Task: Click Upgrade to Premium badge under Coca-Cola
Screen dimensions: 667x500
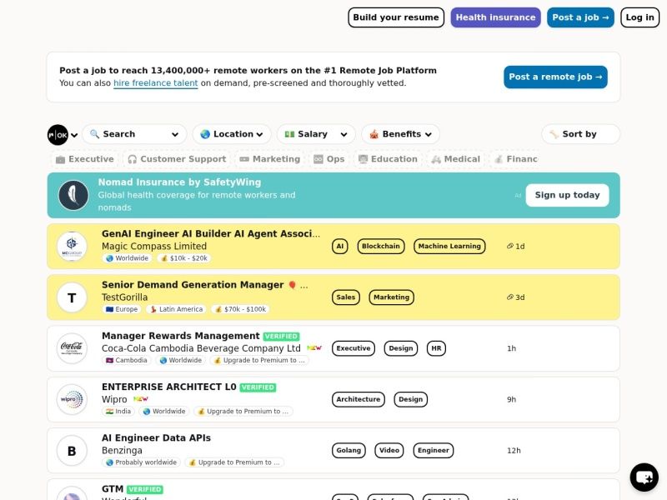Action: click(x=259, y=360)
